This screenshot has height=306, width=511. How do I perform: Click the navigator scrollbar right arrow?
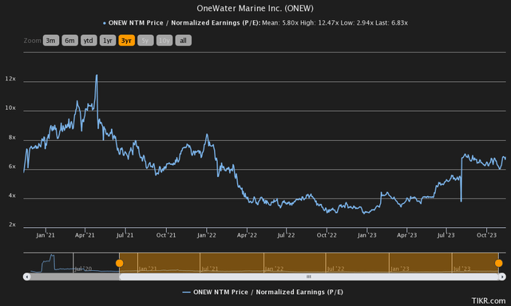502,277
